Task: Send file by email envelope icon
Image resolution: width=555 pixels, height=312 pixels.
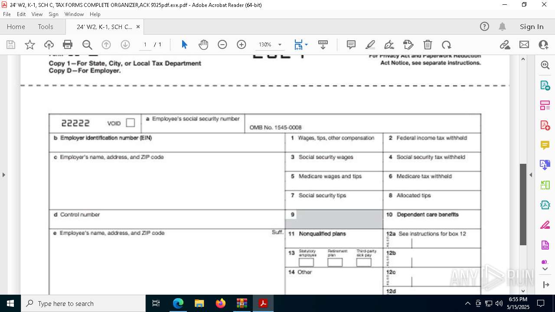Action: (524, 45)
